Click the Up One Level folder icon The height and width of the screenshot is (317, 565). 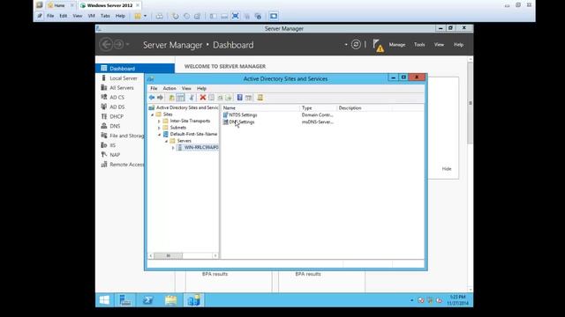tap(171, 98)
